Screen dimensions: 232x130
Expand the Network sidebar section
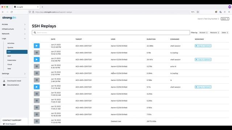point(14,34)
